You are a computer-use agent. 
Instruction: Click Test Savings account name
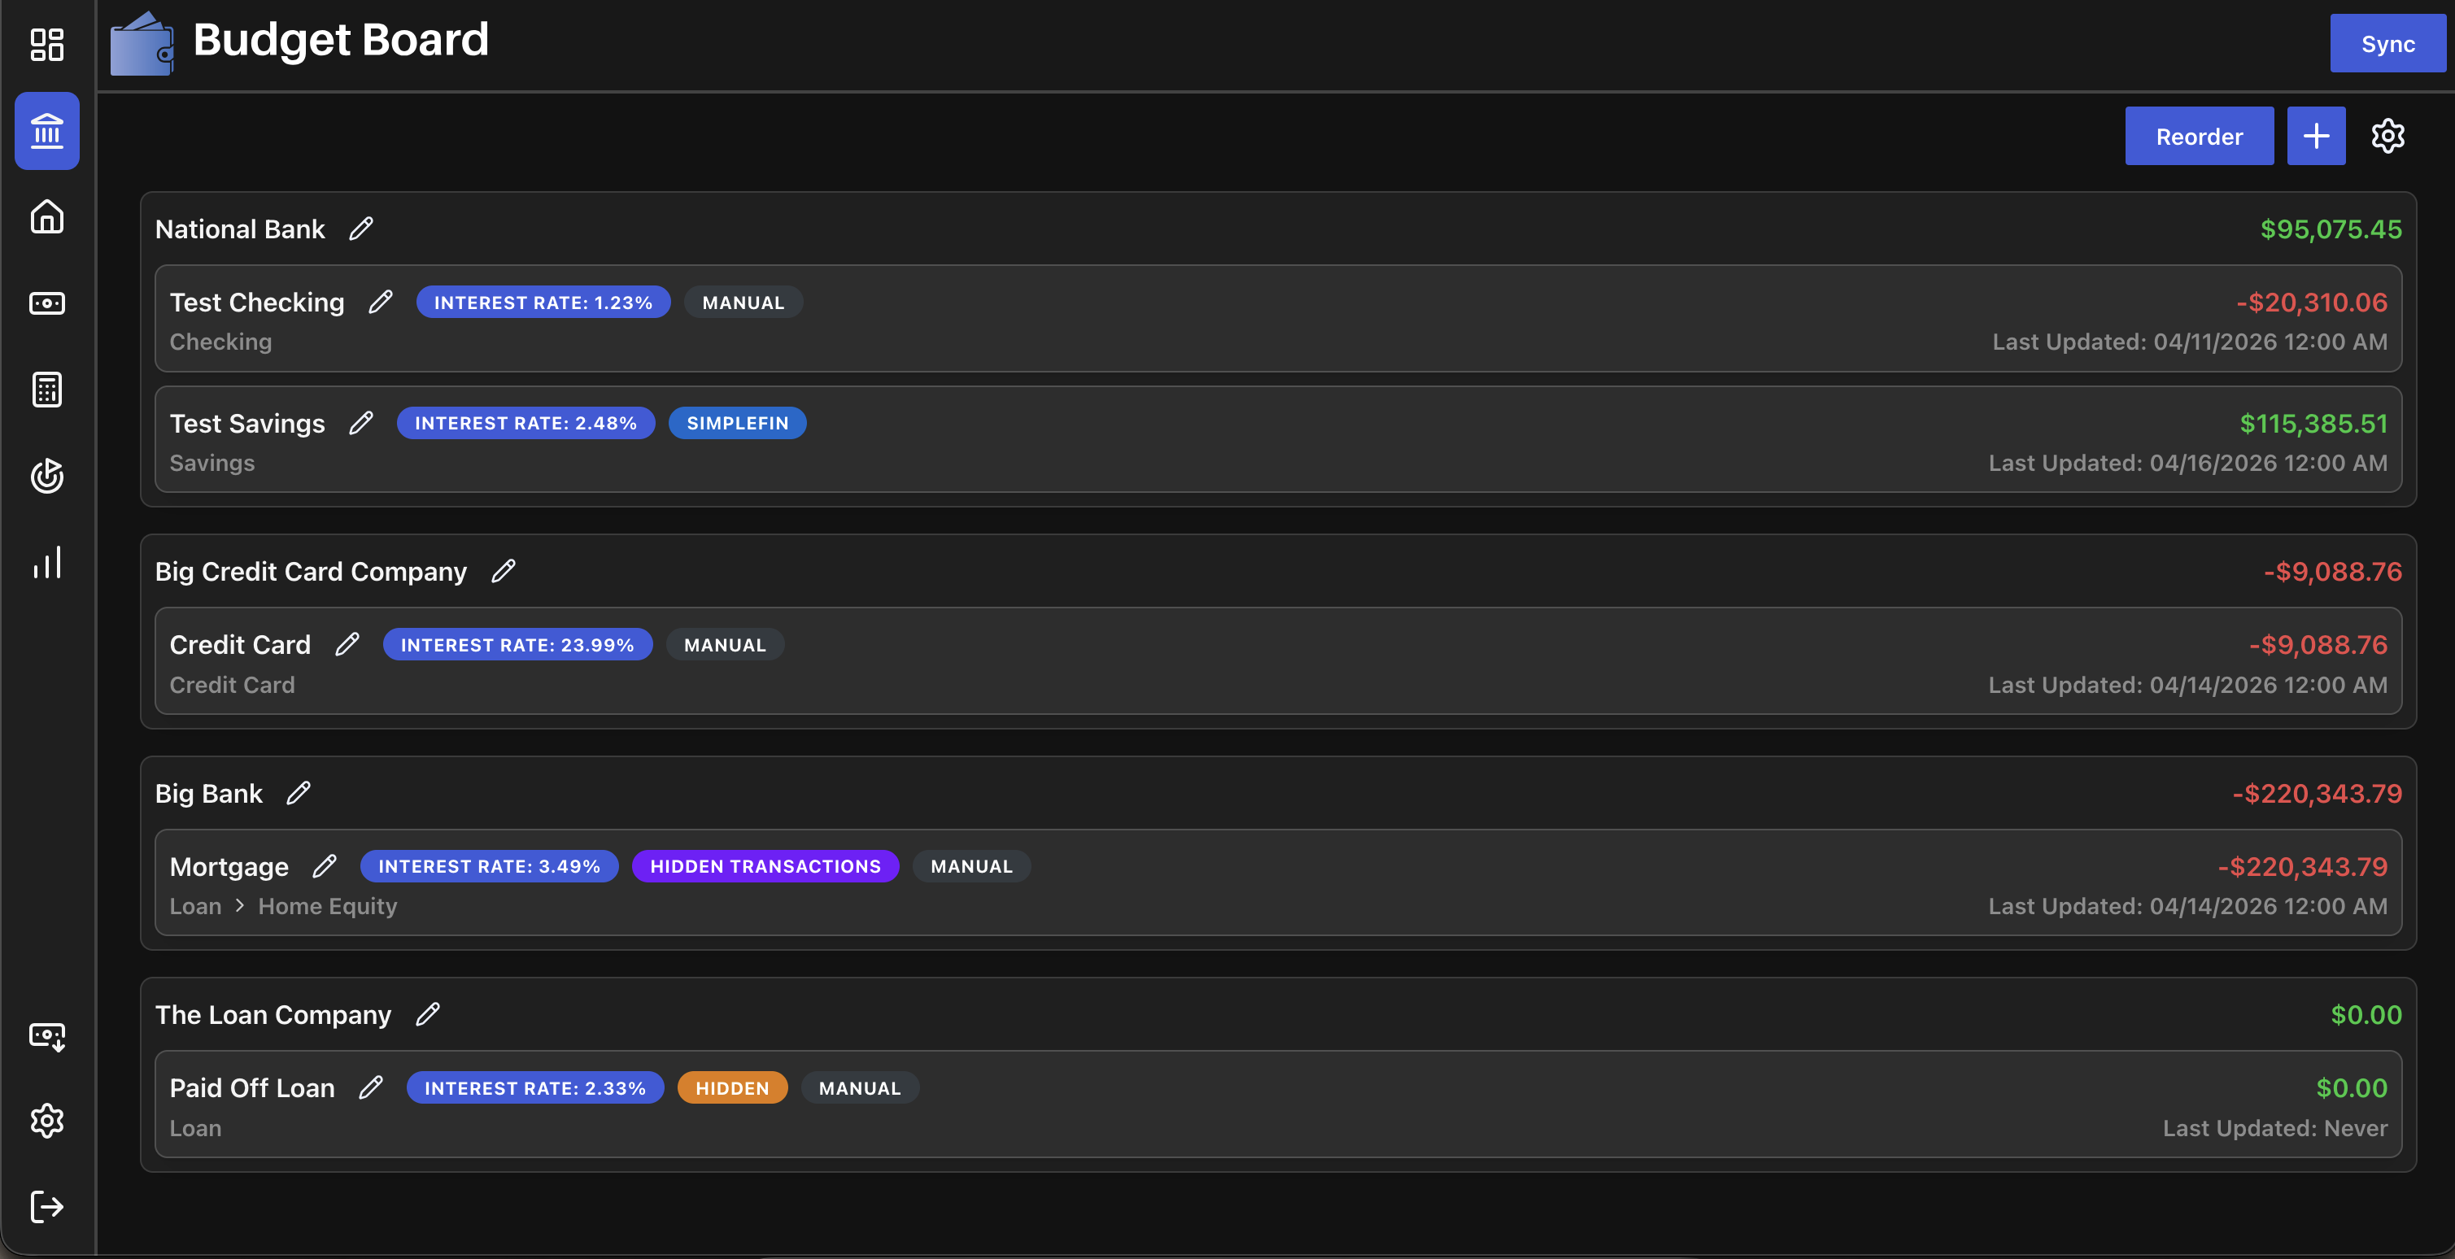[x=246, y=423]
